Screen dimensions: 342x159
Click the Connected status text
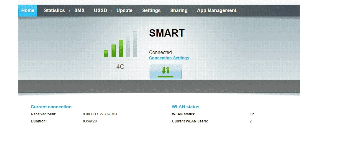point(161,52)
